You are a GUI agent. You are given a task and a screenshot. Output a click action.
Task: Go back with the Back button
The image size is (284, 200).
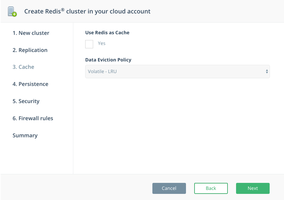[211, 188]
